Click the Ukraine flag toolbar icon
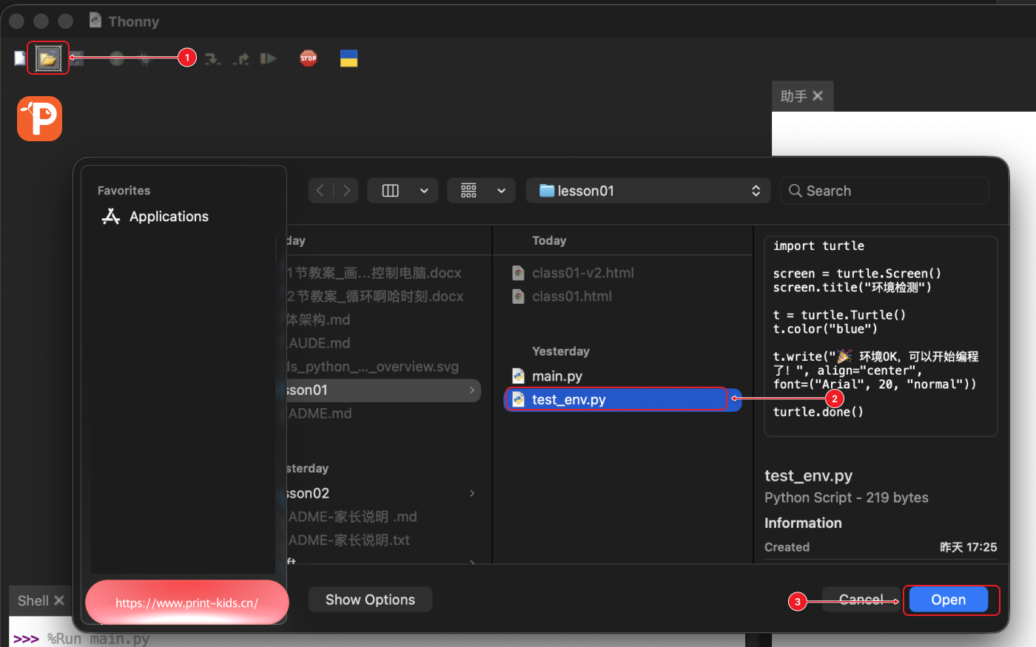This screenshot has width=1036, height=647. click(x=349, y=58)
